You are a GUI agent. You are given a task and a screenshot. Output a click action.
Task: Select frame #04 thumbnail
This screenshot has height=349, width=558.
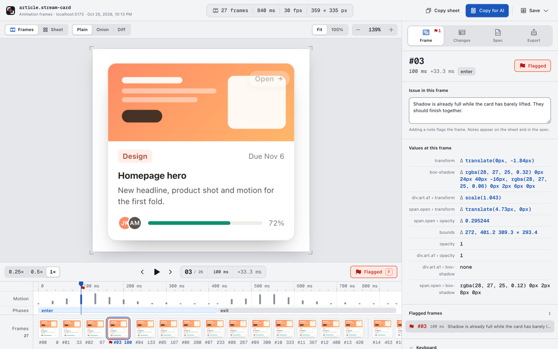coord(145,328)
